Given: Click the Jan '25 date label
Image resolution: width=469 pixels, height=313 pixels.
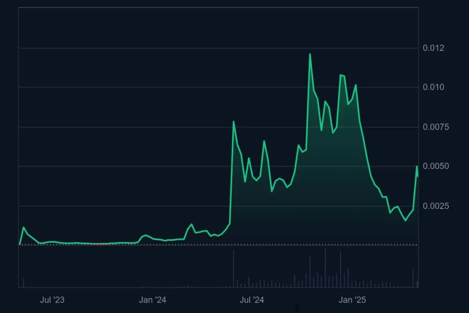Looking at the screenshot, I should point(352,300).
